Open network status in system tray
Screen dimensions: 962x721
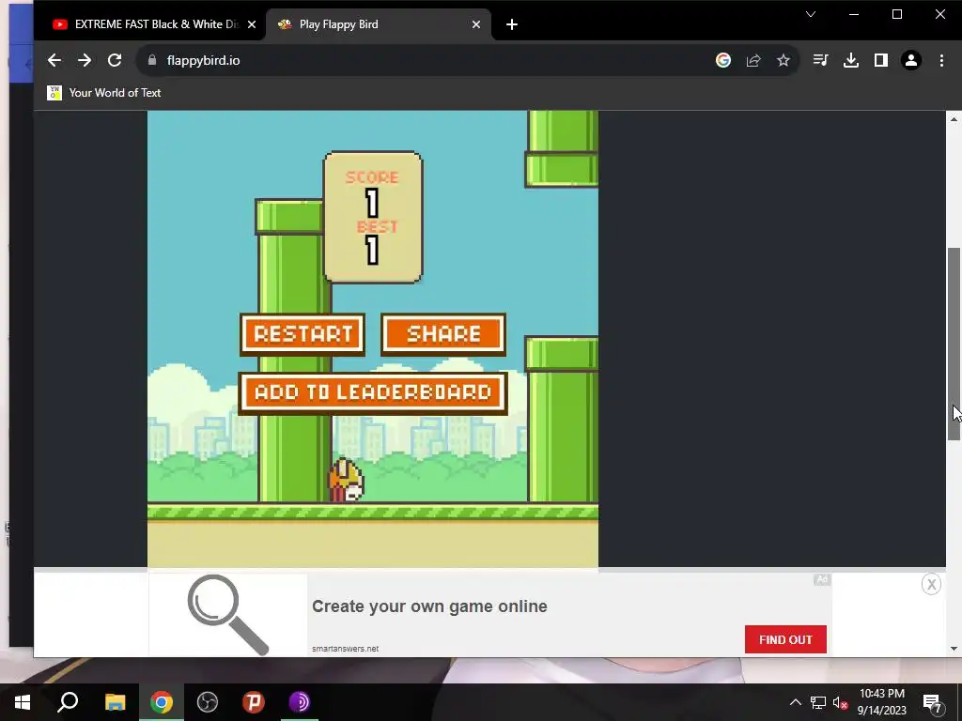click(818, 702)
